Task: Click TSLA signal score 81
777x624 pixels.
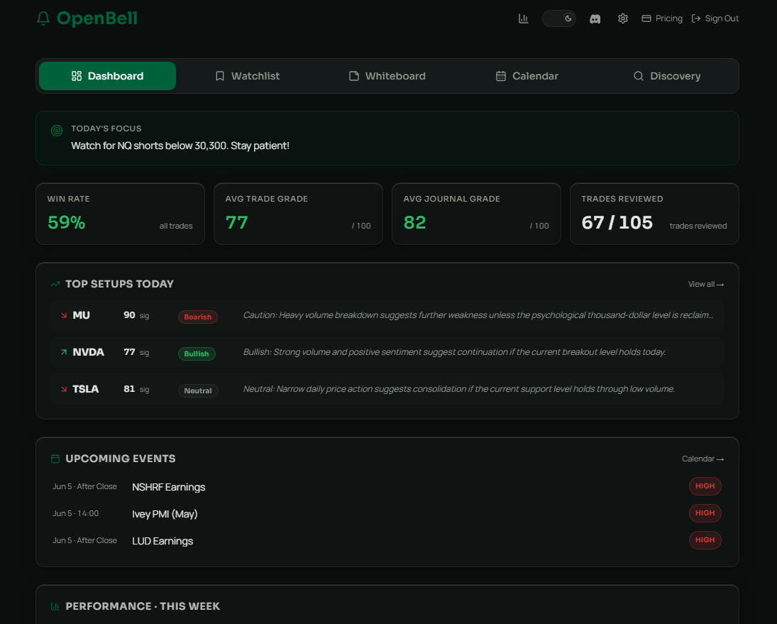Action: (129, 389)
